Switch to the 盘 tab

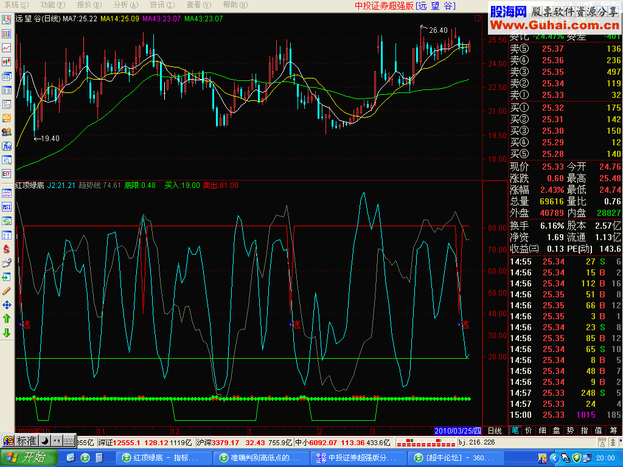coord(556,431)
